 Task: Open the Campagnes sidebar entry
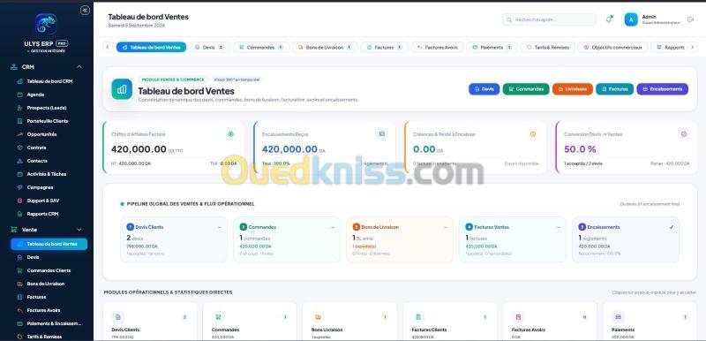pos(49,187)
